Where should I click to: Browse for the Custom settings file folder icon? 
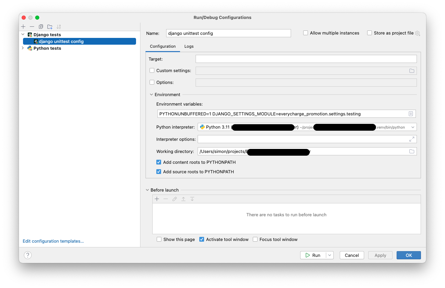[x=412, y=71]
